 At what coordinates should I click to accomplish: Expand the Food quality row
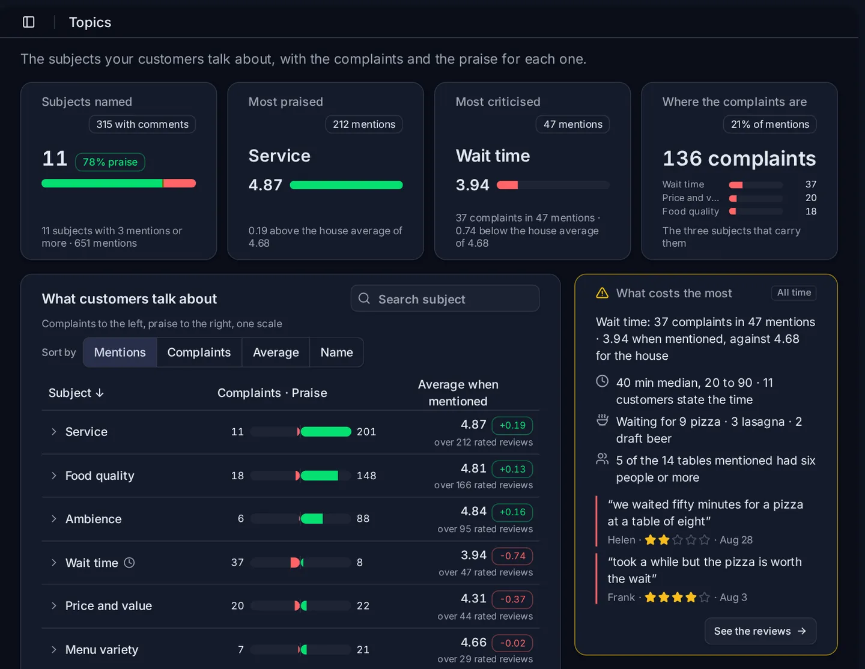(53, 476)
